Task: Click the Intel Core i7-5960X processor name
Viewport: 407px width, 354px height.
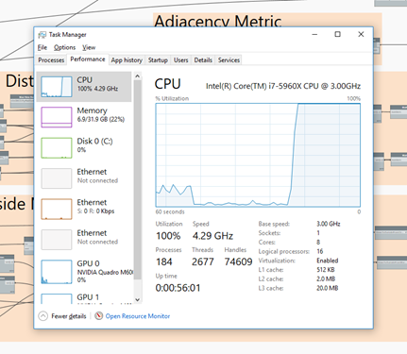Action: click(x=283, y=86)
